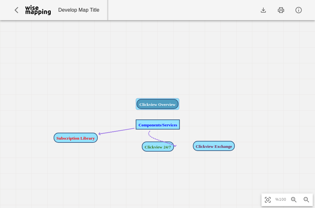Screen dimensions: 315x208
Task: Click the %100 zoom level label
Action: 281,199
